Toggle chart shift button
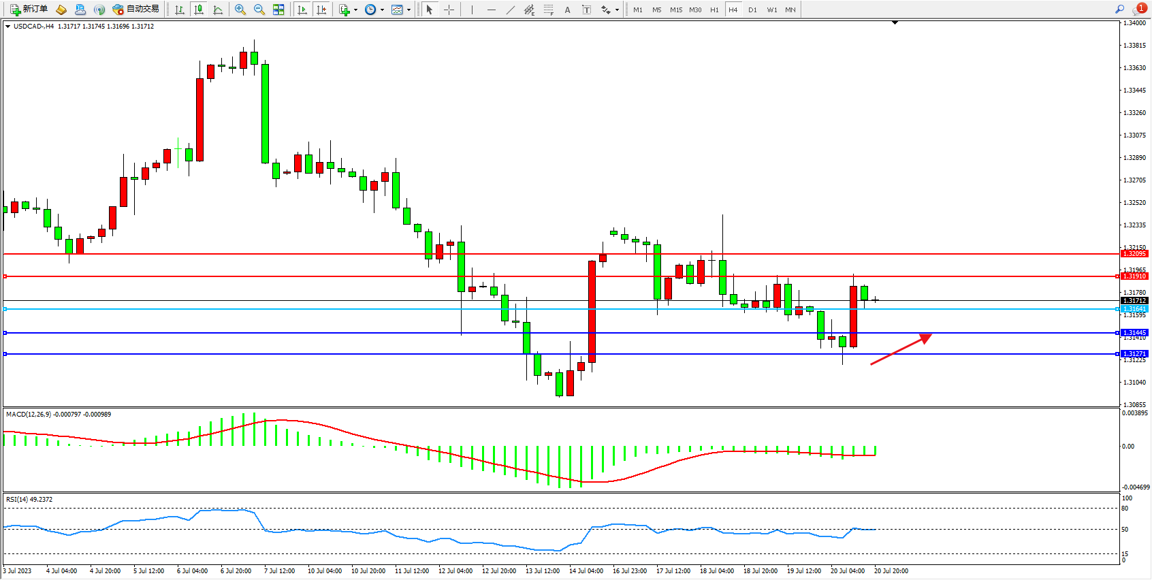 click(321, 10)
